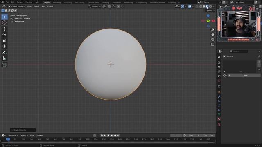Screen dimensions: 262x147
Task: Switch to the Shading workspace tab
Action: tap(106, 2)
